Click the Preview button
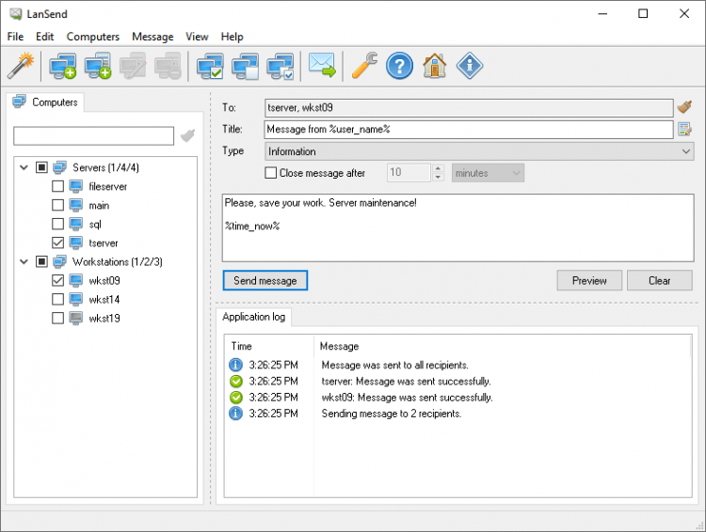This screenshot has height=532, width=706. (x=589, y=280)
